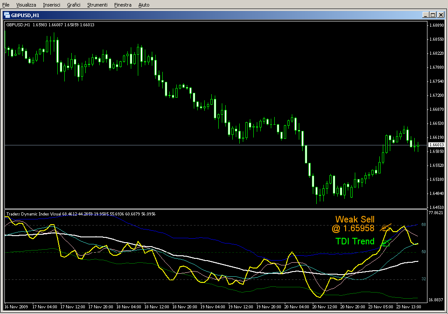
Task: Open the Inserisci menu
Action: (52, 5)
